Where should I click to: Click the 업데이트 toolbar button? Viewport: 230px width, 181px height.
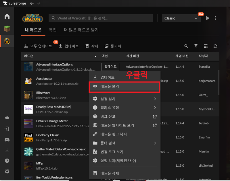coord(69,46)
